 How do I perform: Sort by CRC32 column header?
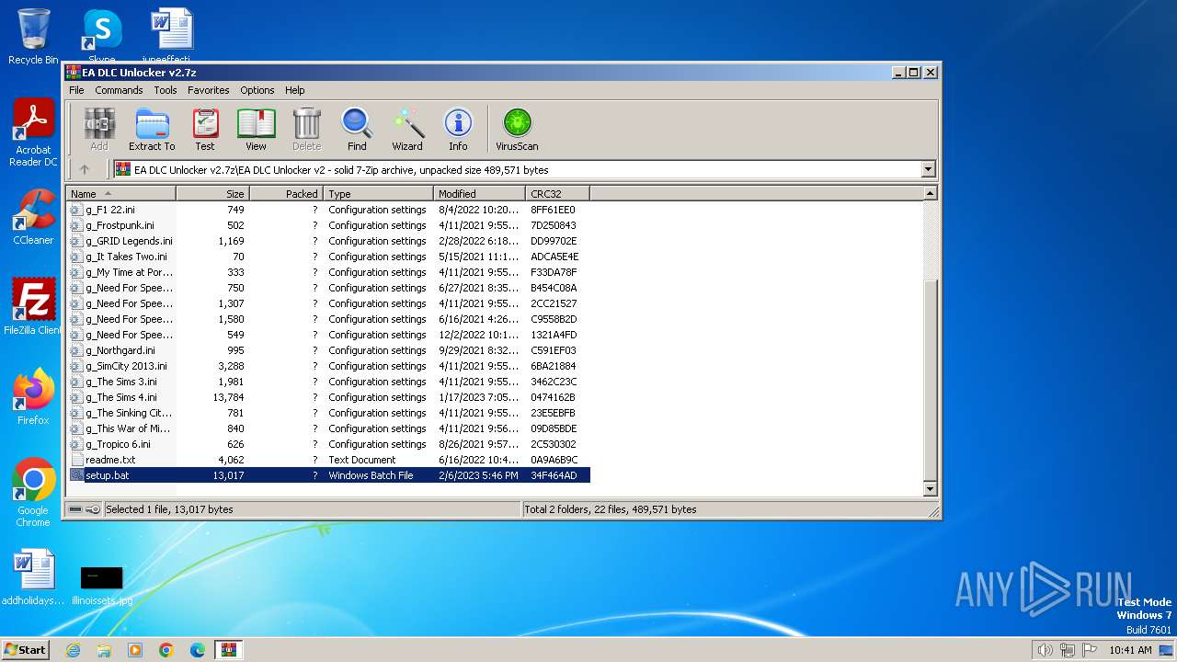557,193
